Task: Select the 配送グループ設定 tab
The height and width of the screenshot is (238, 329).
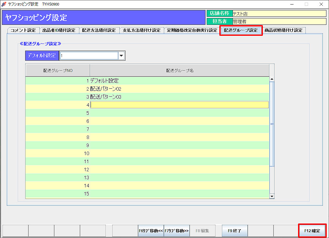Action: point(241,30)
